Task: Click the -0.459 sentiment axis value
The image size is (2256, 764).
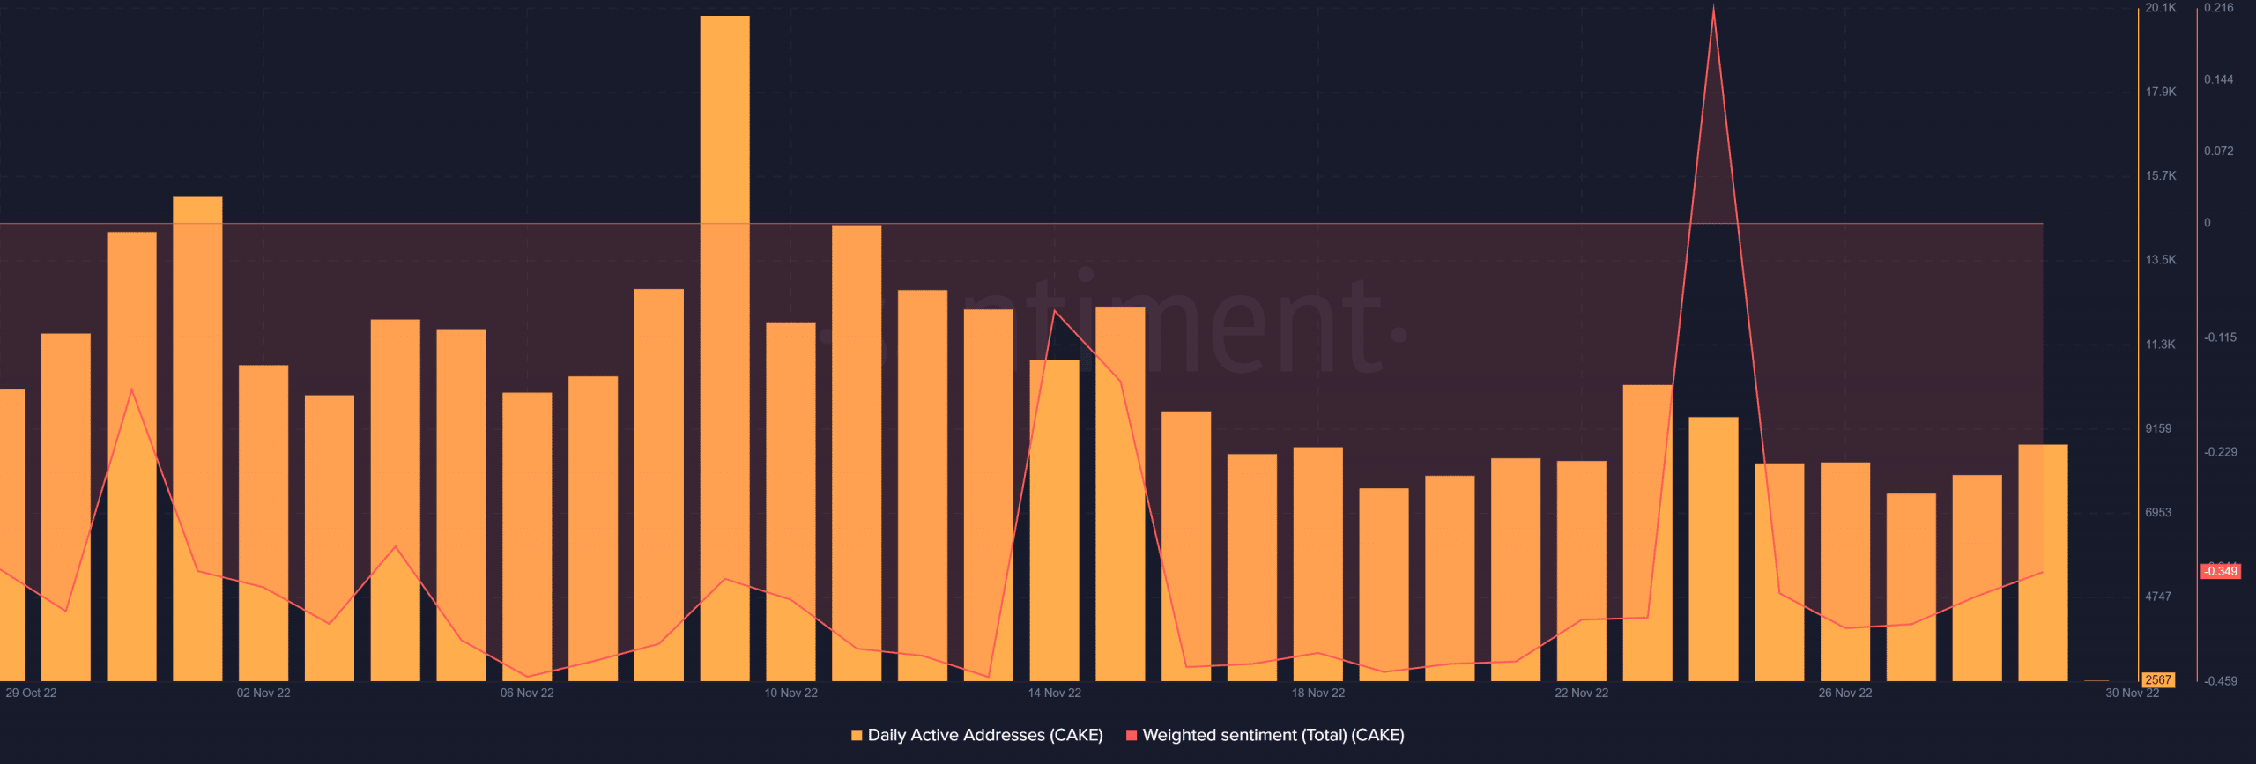Action: (x=2221, y=680)
